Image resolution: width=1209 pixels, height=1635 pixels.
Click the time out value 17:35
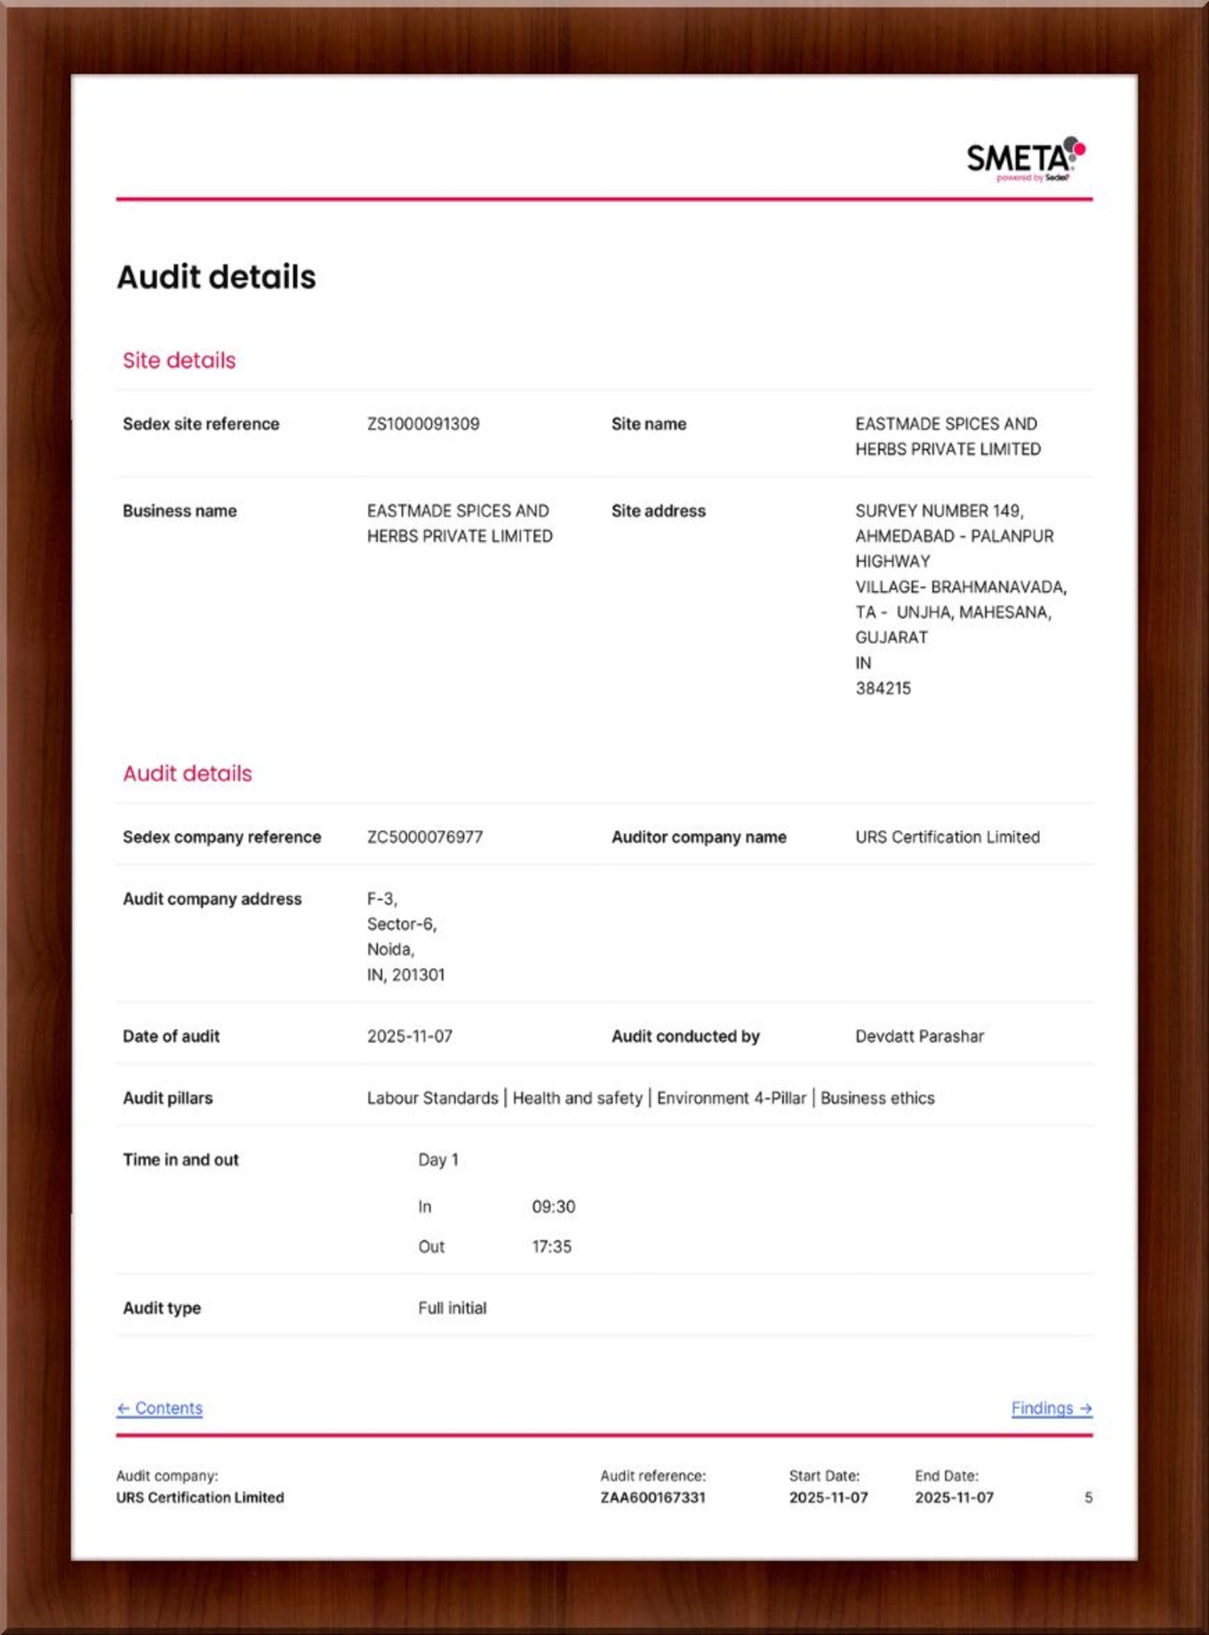pyautogui.click(x=552, y=1246)
